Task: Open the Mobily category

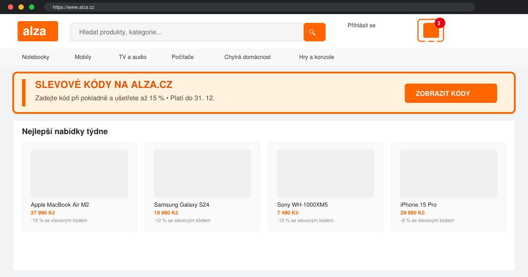Action: pyautogui.click(x=83, y=57)
